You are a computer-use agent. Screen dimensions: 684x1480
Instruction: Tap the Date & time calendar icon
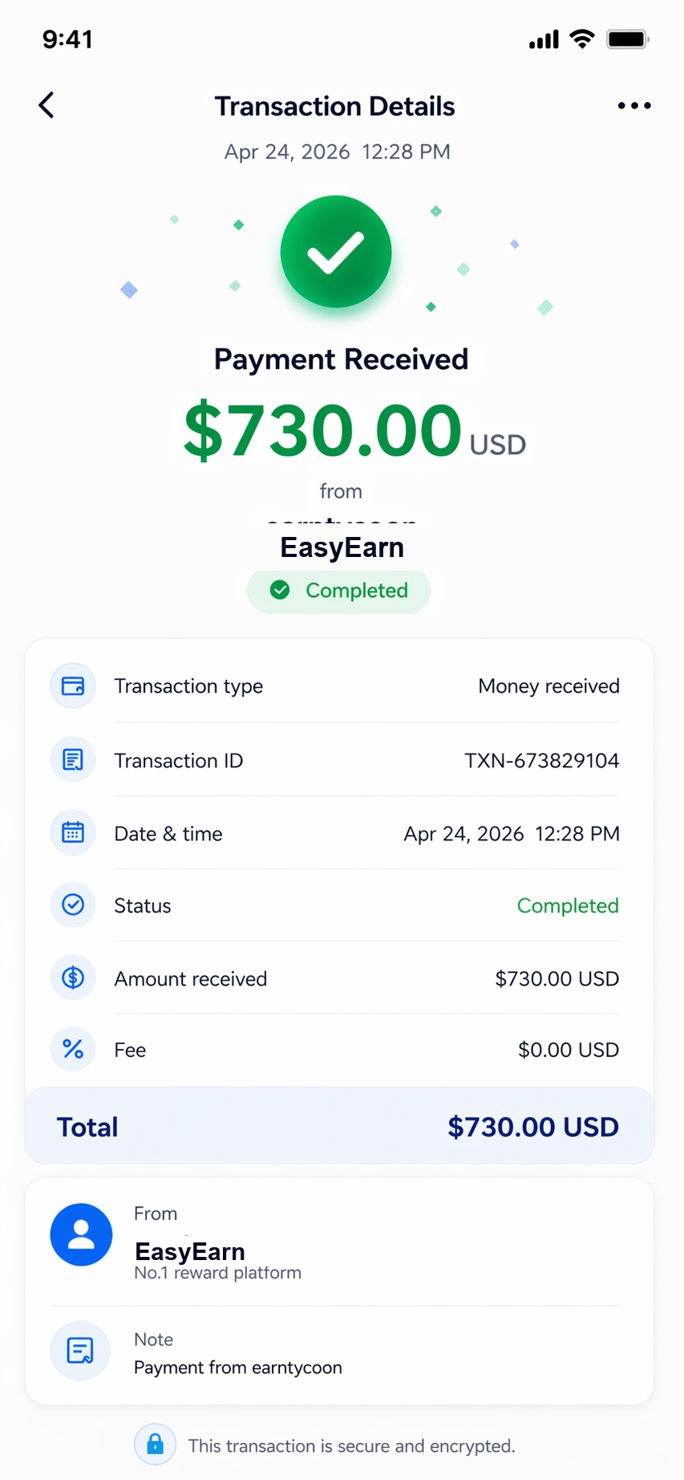(73, 832)
